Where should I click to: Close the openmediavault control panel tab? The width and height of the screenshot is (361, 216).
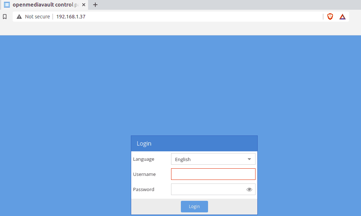click(x=84, y=5)
